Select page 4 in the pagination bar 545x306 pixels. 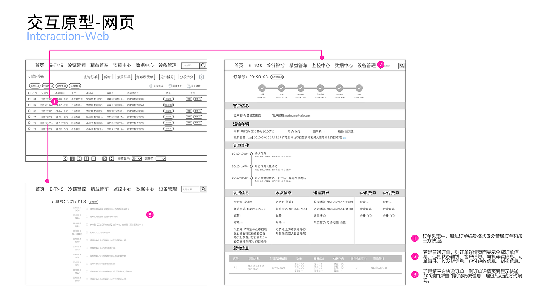[x=94, y=158]
